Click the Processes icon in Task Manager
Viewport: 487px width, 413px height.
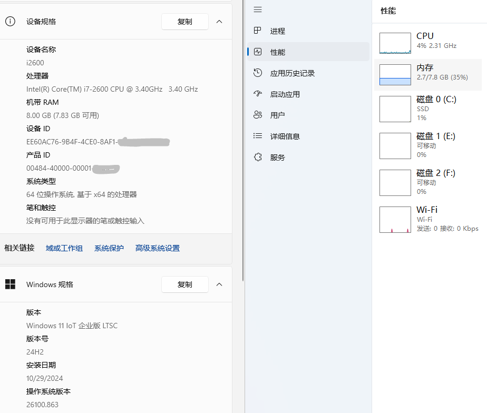point(258,31)
